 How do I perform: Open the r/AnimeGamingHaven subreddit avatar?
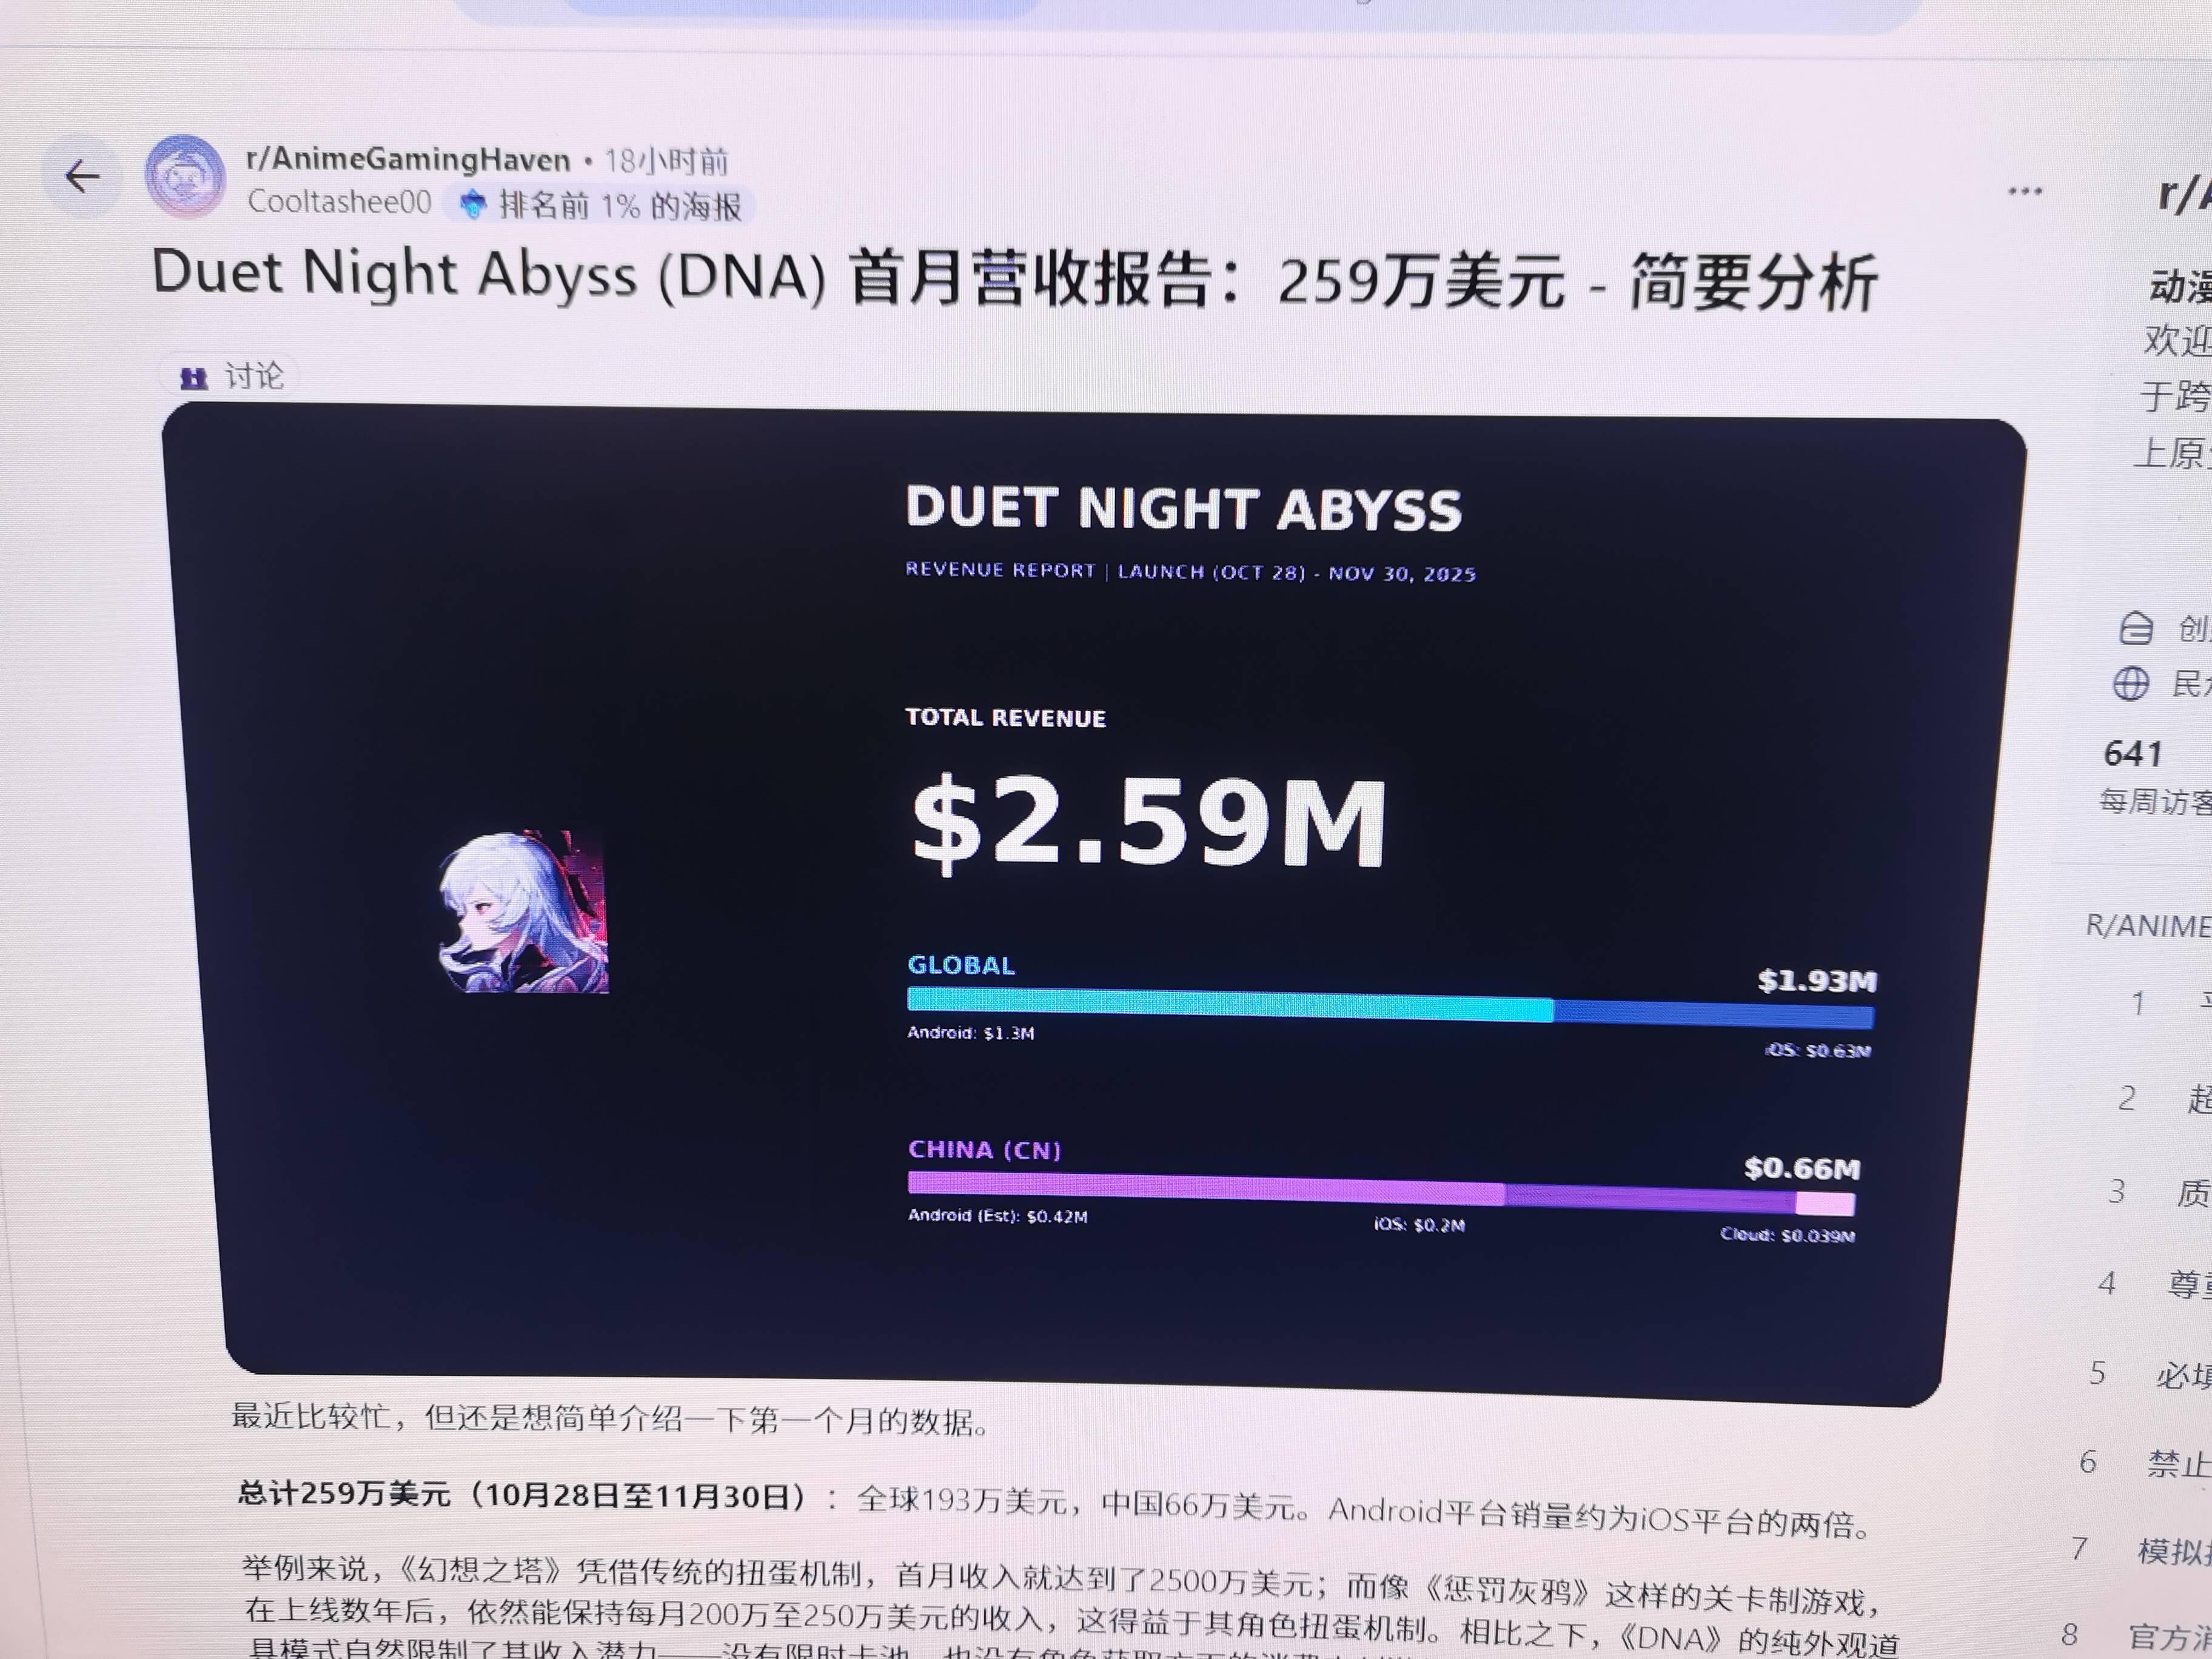coord(184,177)
